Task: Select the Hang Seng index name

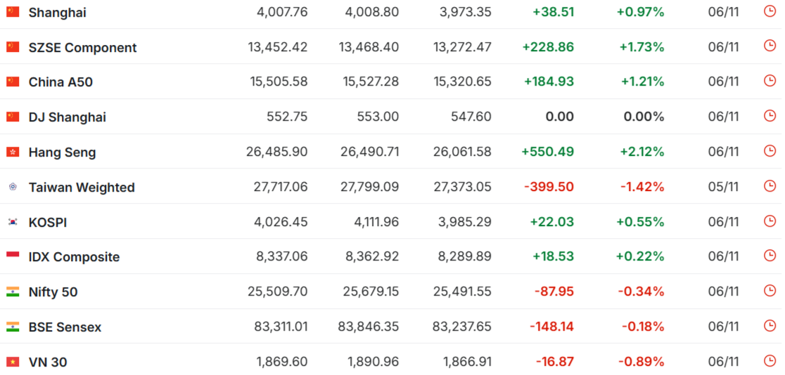Action: tap(62, 152)
